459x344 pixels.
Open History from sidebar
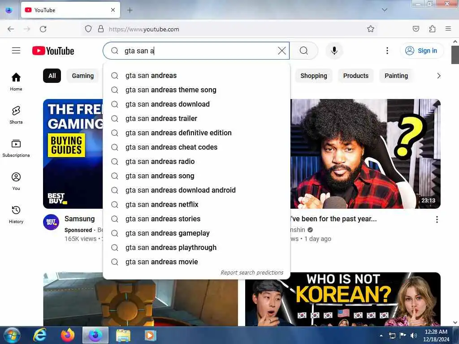click(16, 215)
